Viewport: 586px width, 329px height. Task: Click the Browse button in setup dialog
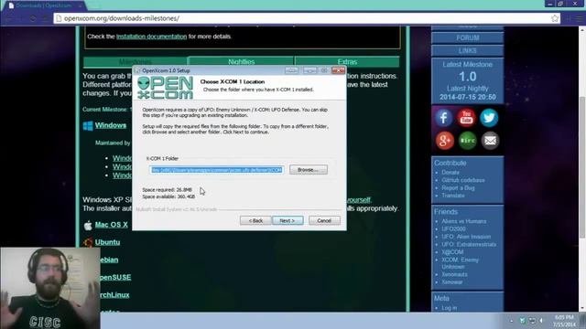pyautogui.click(x=309, y=170)
